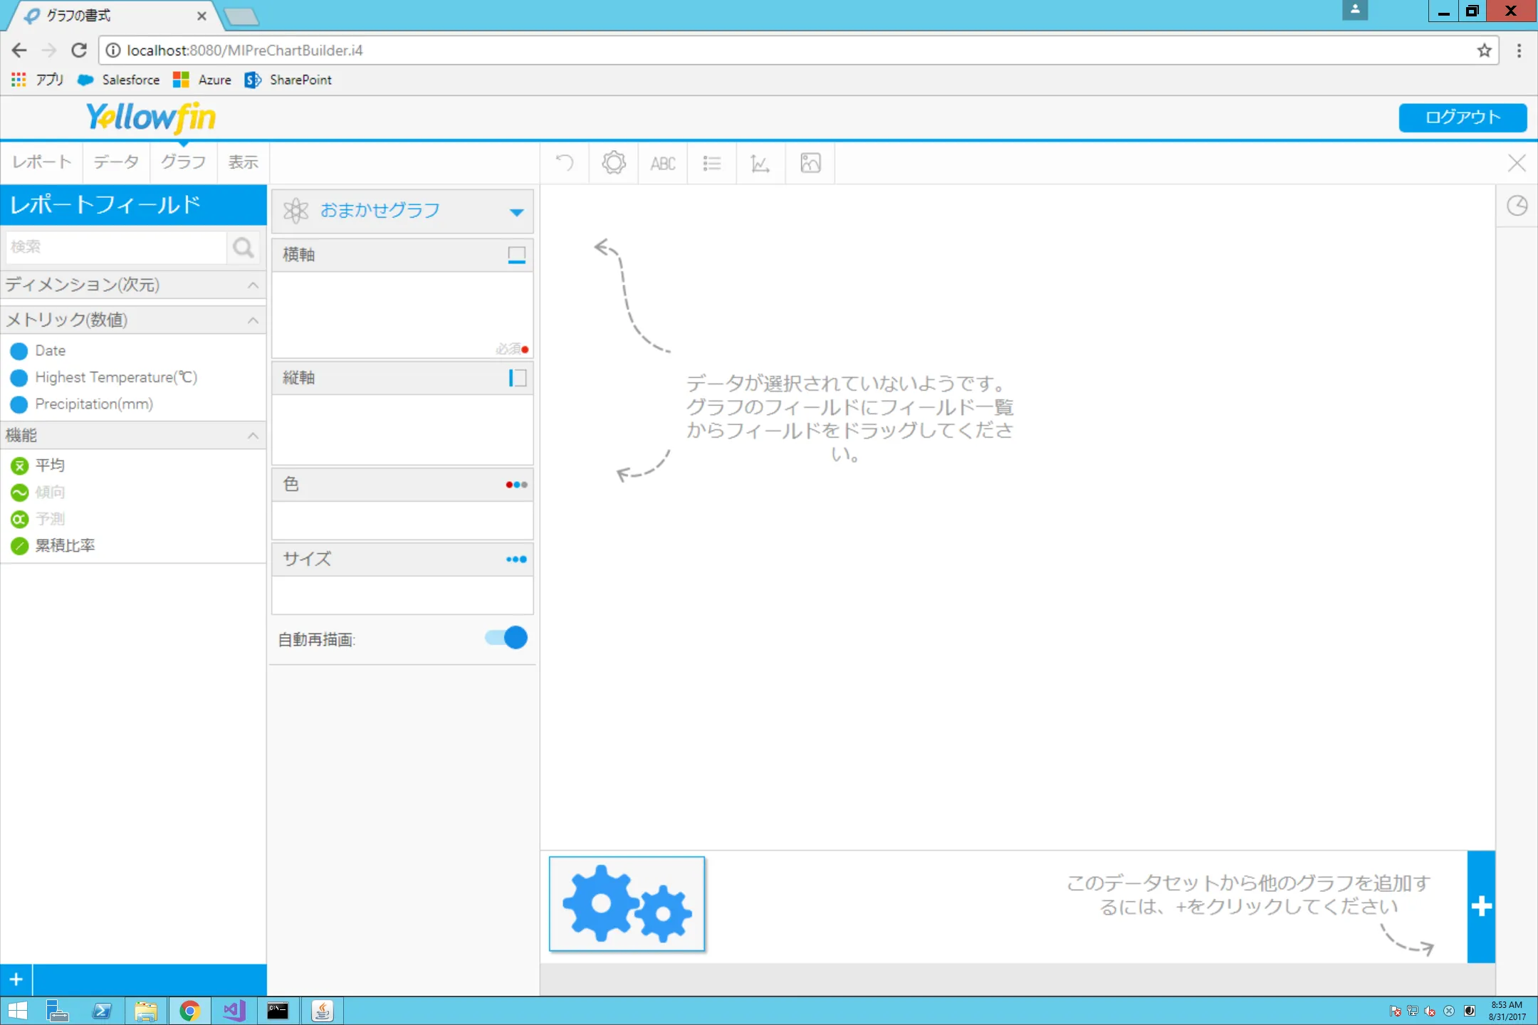This screenshot has width=1538, height=1025.
Task: Click the undo icon in the chart toolbar
Action: (x=565, y=163)
